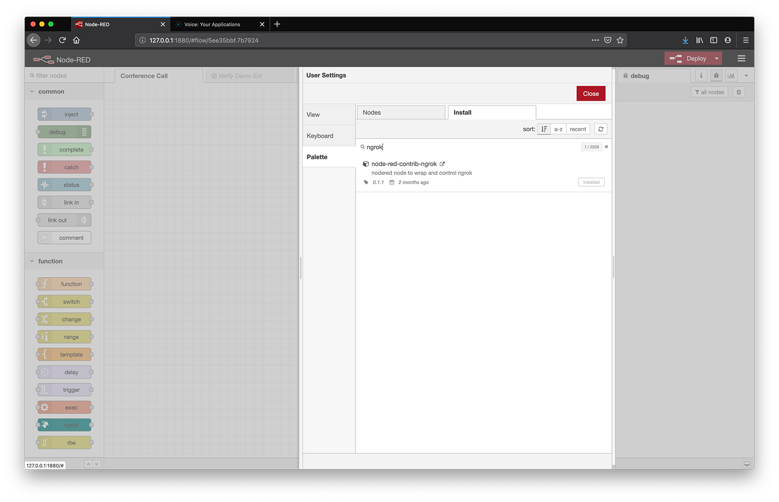Image resolution: width=779 pixels, height=502 pixels.
Task: Clear debug messages with the trash icon
Action: 739,92
